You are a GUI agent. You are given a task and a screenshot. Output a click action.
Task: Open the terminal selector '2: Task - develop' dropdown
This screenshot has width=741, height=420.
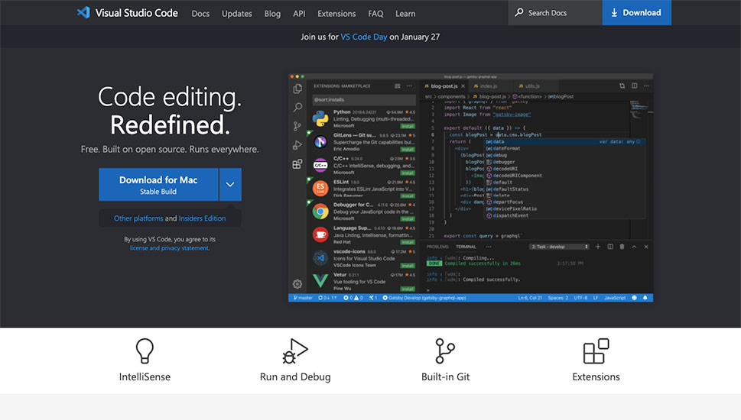pyautogui.click(x=560, y=247)
